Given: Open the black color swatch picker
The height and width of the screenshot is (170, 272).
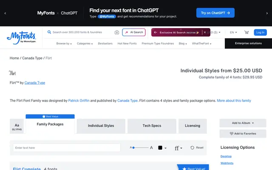Looking at the screenshot, I should pos(162,148).
